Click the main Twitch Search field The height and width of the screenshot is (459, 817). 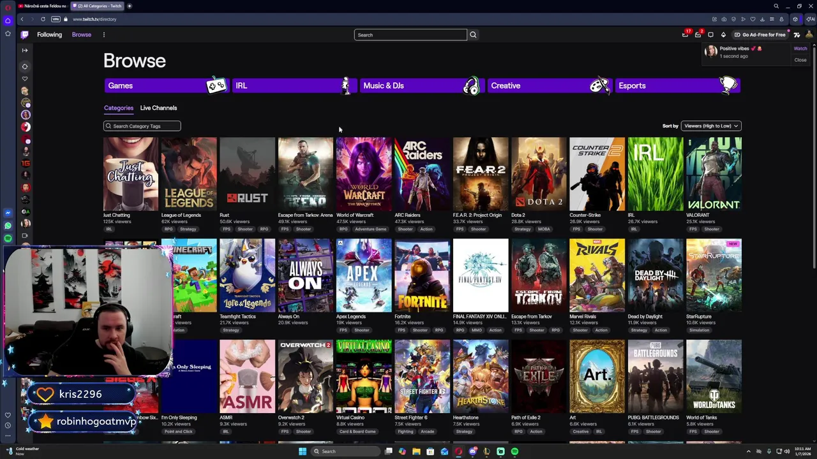coord(410,34)
